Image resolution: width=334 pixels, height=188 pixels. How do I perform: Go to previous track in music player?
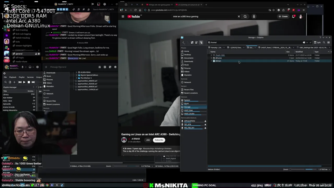click(x=20, y=82)
